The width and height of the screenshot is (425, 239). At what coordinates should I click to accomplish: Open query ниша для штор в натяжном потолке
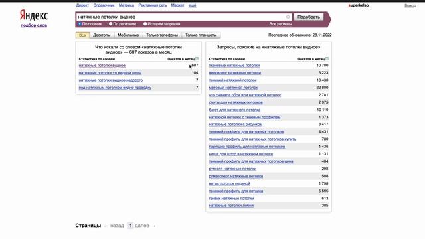tap(240, 154)
